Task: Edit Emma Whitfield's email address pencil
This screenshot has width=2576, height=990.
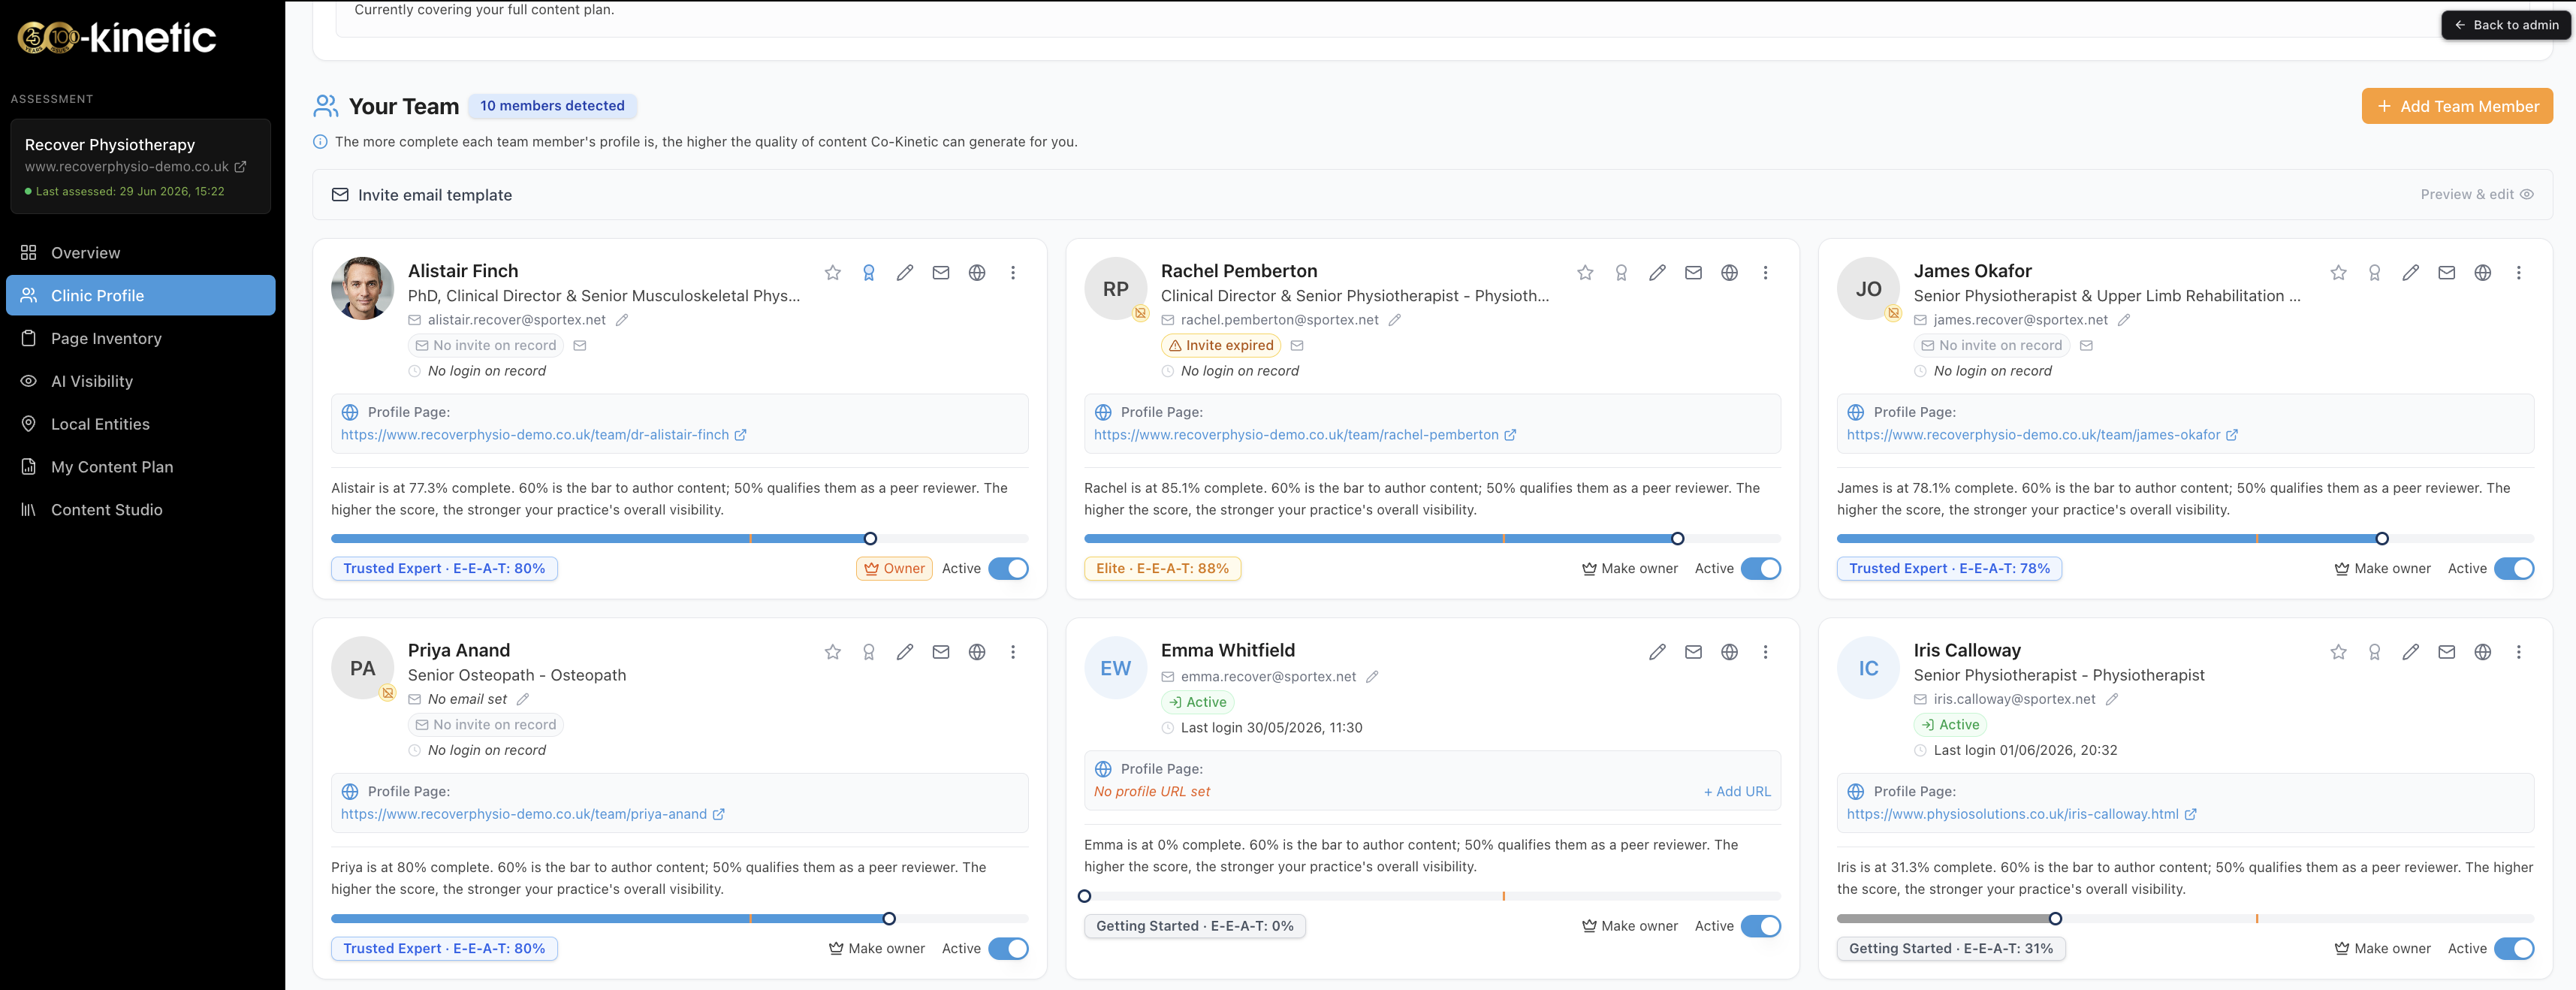Action: pyautogui.click(x=1372, y=677)
